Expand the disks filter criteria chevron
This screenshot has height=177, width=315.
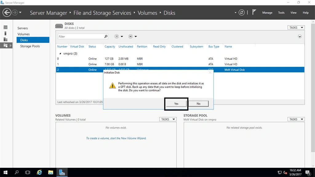(x=300, y=36)
